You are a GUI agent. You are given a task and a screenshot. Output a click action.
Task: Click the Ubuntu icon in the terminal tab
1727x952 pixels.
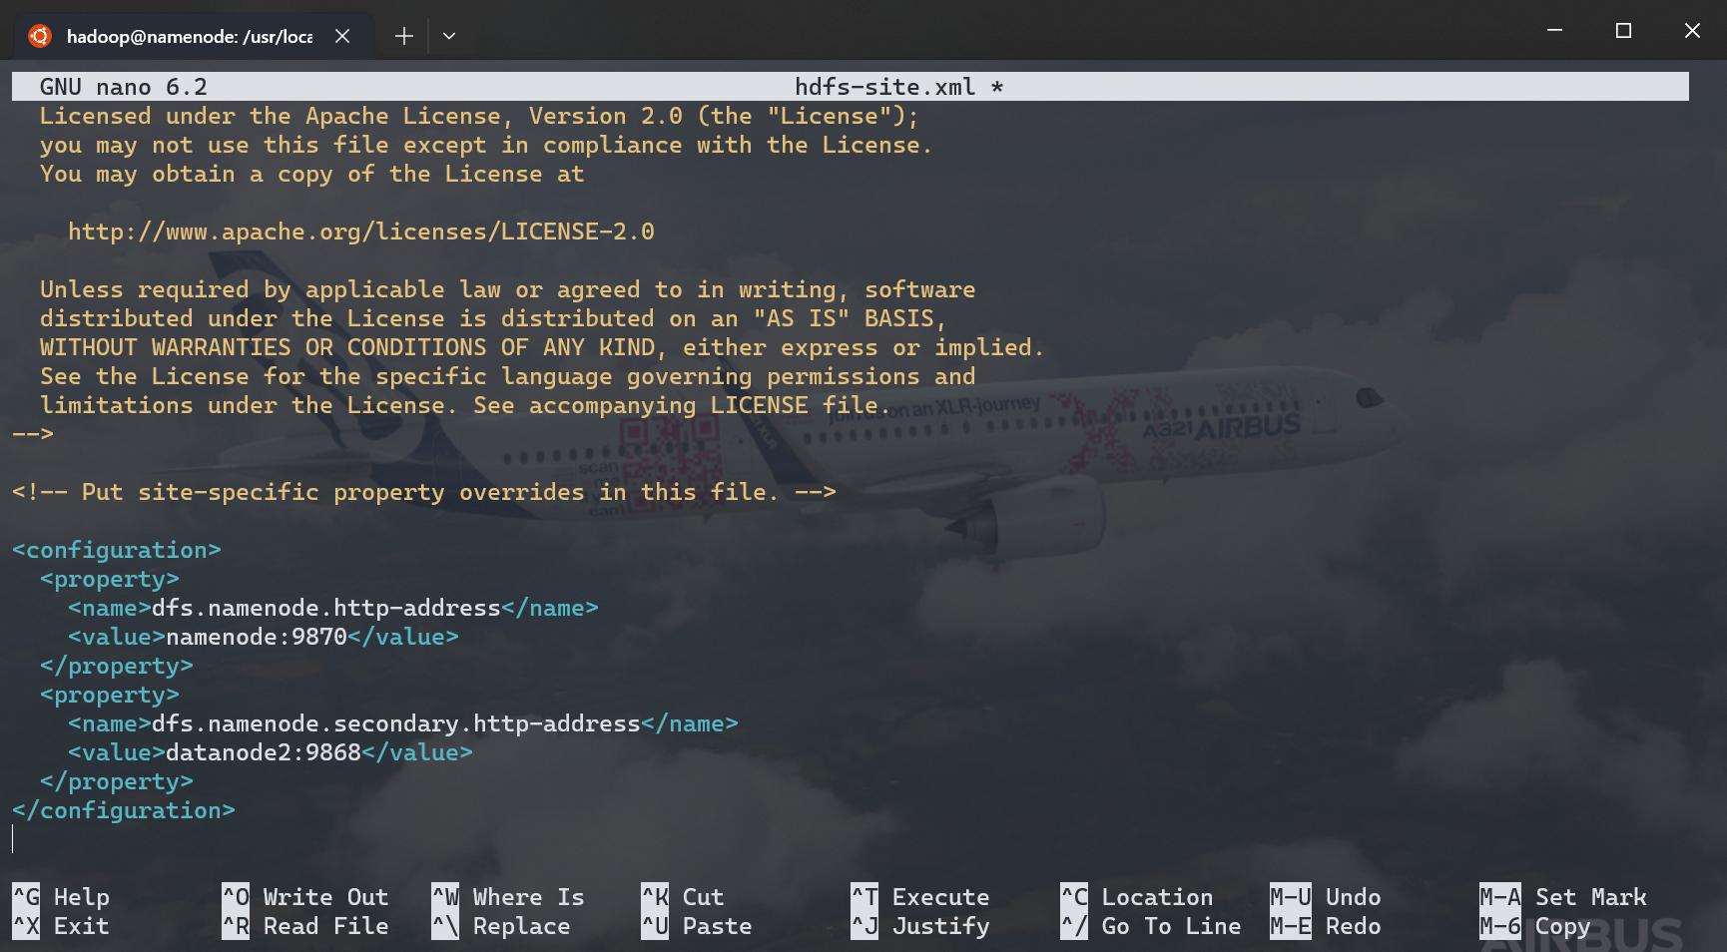point(40,36)
